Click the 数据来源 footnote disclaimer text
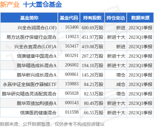 (52, 124)
